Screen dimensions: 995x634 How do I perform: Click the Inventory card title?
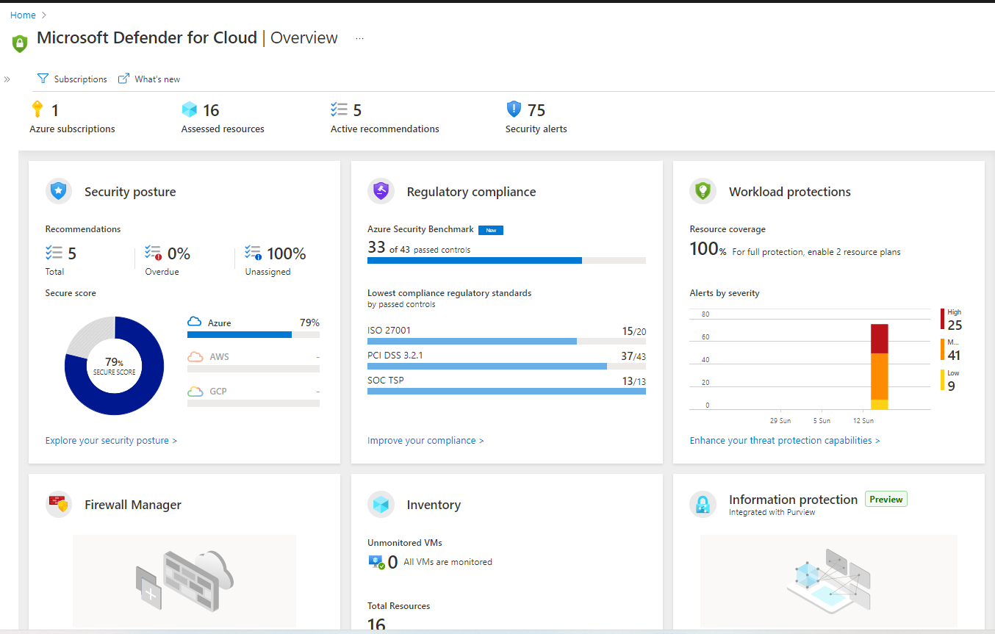point(434,505)
